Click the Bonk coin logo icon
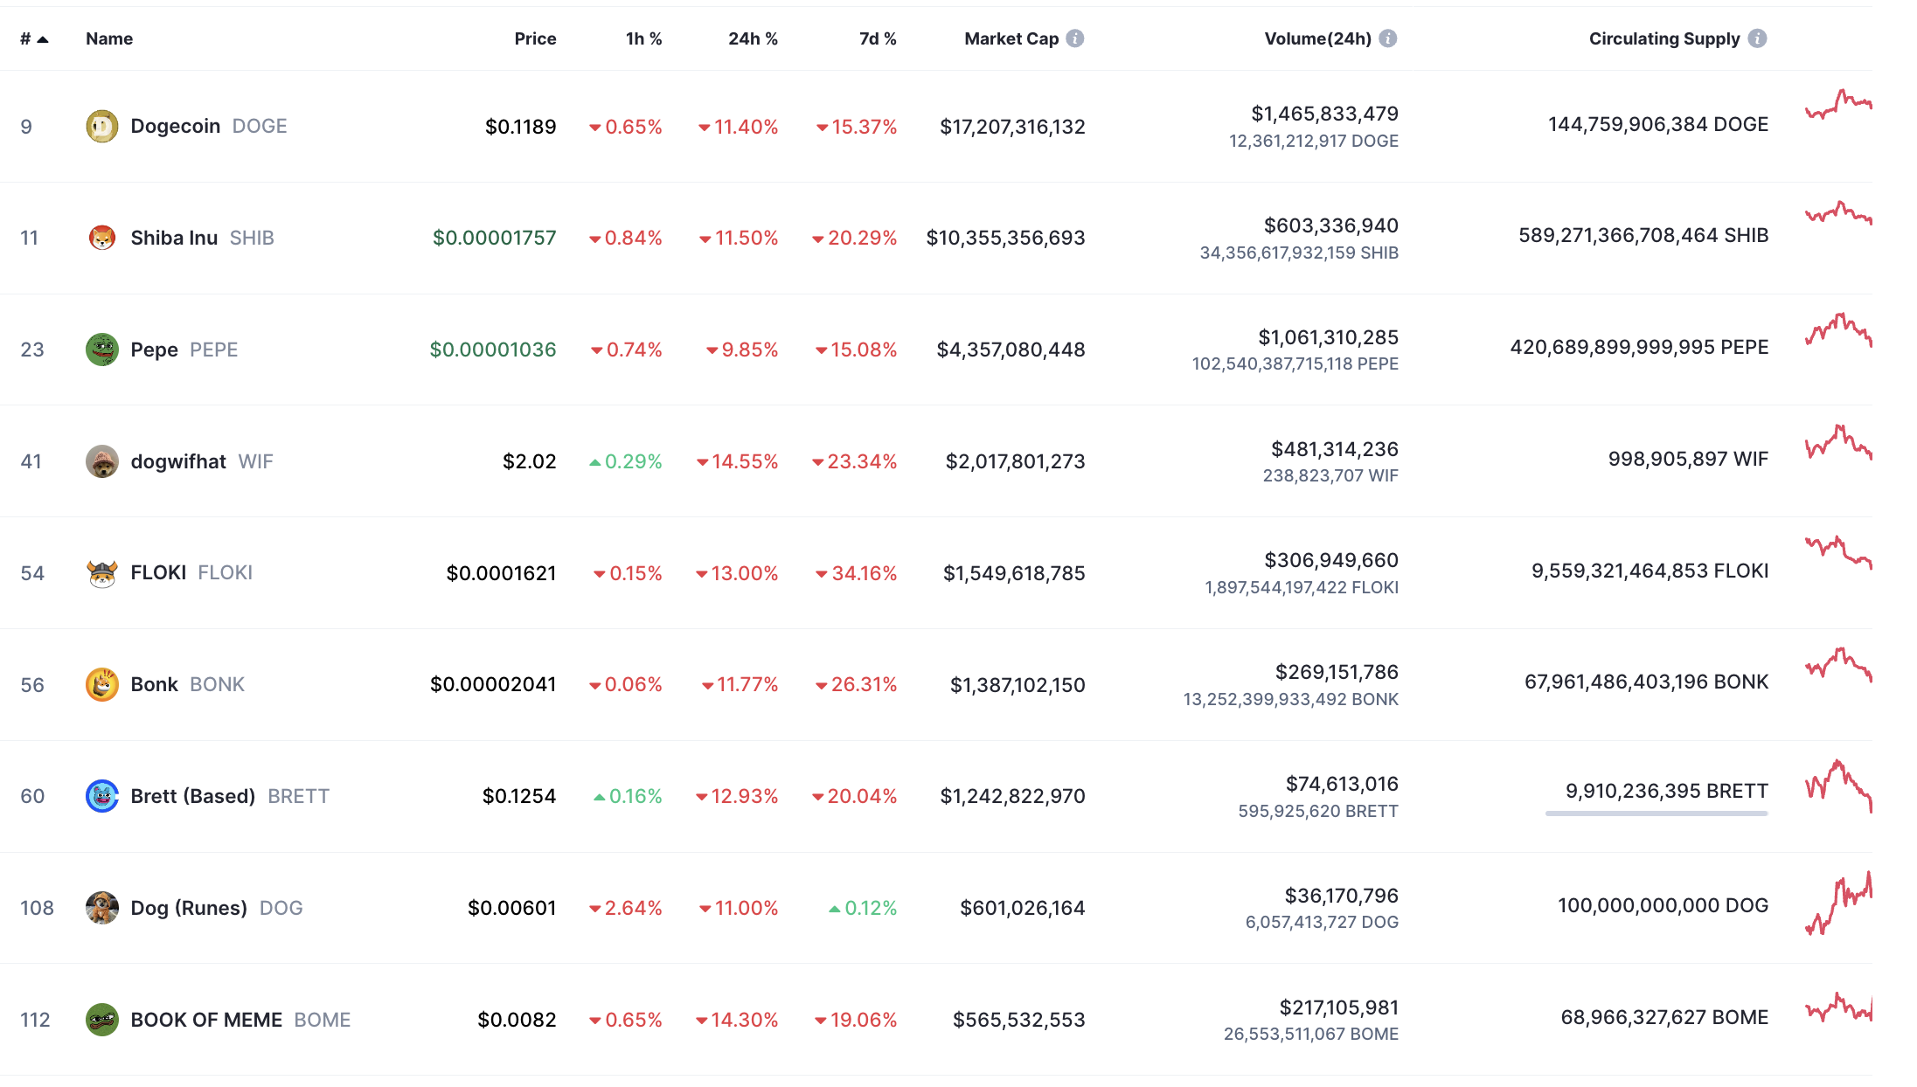 tap(102, 684)
